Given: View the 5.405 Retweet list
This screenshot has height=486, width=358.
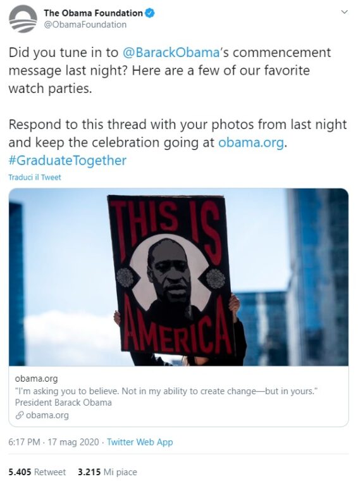Looking at the screenshot, I should 37,472.
